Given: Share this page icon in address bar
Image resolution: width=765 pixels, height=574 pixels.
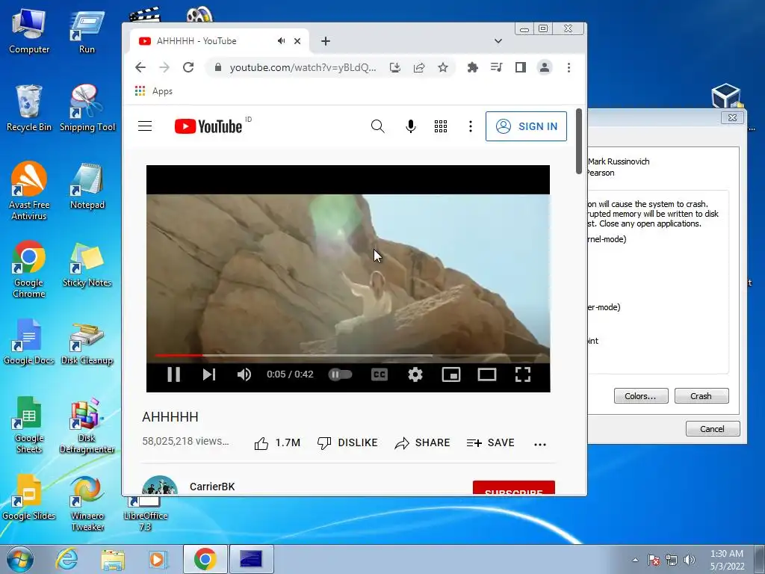Looking at the screenshot, I should [x=419, y=67].
